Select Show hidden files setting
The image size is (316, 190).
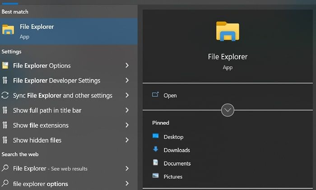pyautogui.click(x=69, y=140)
